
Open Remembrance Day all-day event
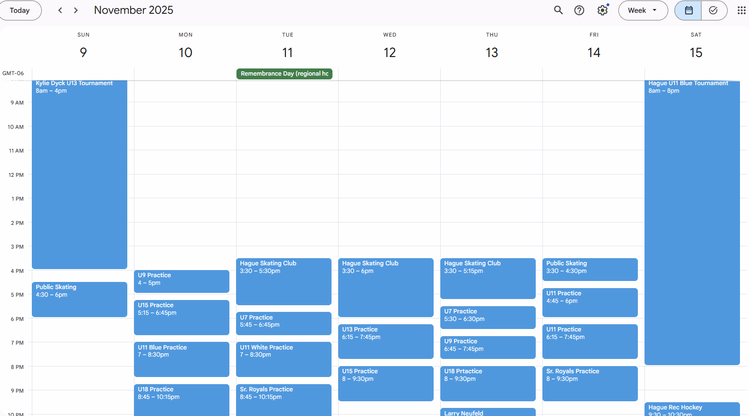pyautogui.click(x=284, y=74)
